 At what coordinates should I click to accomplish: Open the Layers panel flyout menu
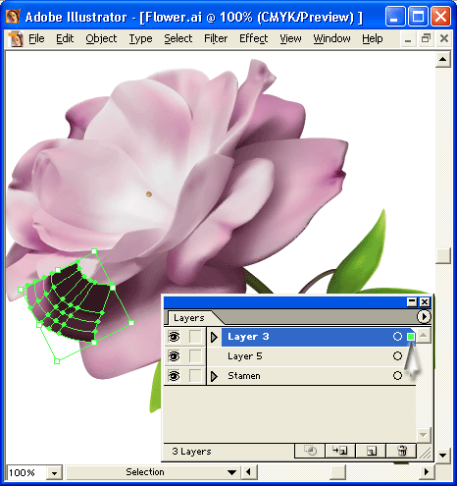point(424,316)
